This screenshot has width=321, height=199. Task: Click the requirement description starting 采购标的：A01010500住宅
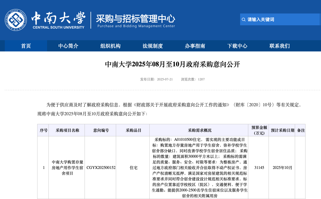(x=200, y=168)
